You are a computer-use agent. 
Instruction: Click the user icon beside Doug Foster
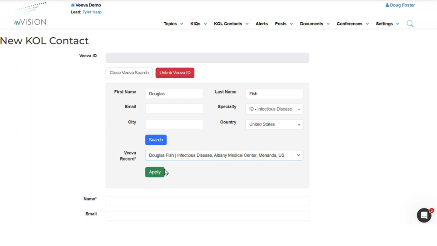pyautogui.click(x=387, y=5)
